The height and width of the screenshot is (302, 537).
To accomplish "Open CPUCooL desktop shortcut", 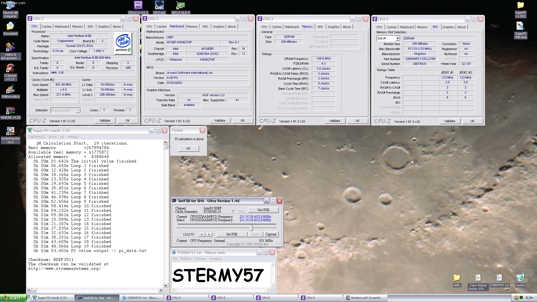I will coord(159,7).
